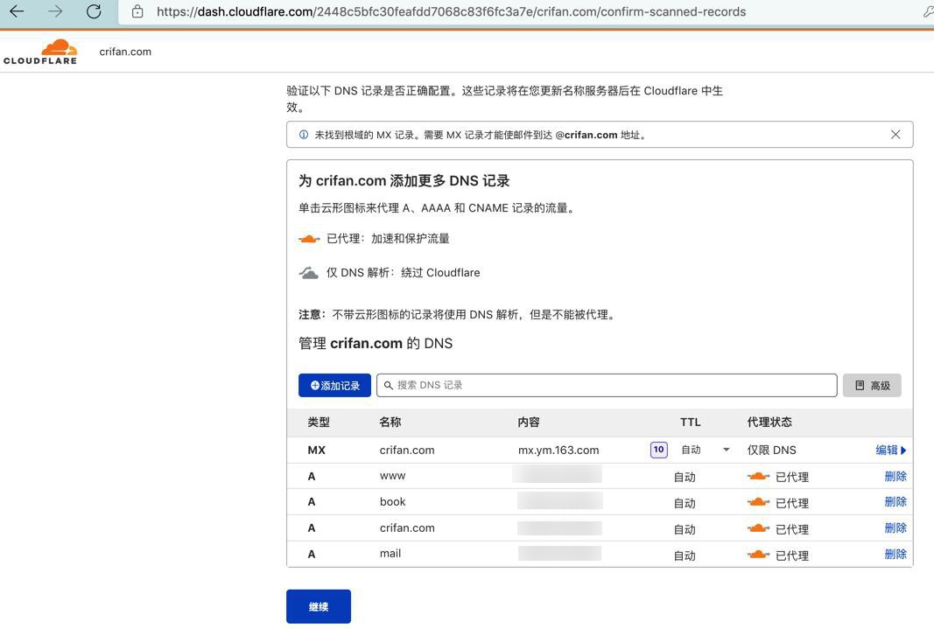The width and height of the screenshot is (934, 629).
Task: Dismiss the MX record notice with the X
Action: click(x=895, y=135)
